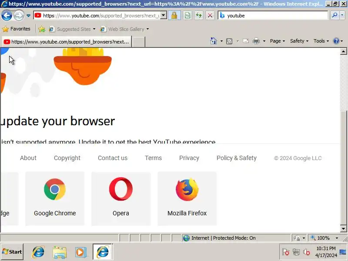Stop loading with the red X icon
The height and width of the screenshot is (261, 348).
tap(210, 15)
